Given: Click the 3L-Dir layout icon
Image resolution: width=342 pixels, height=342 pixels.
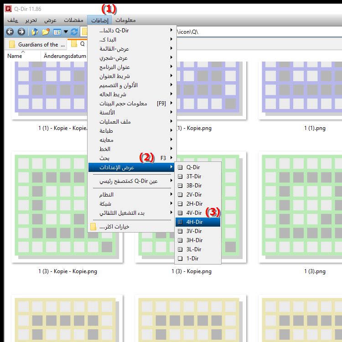Looking at the screenshot, I should click(x=180, y=249).
